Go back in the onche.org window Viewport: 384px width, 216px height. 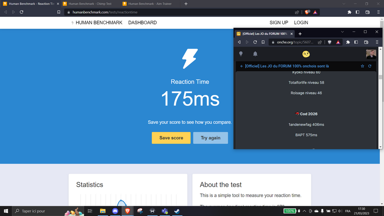click(x=239, y=42)
